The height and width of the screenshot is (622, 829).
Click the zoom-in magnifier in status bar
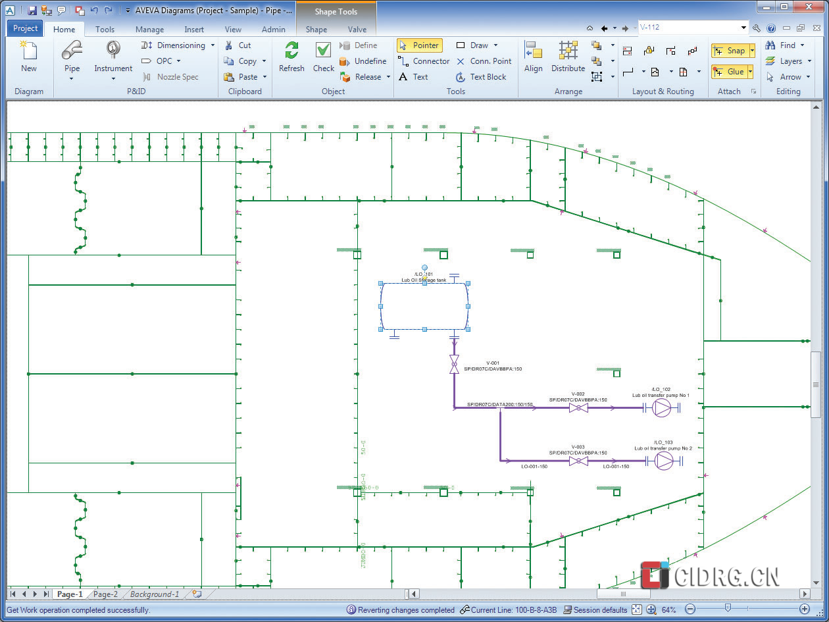coord(651,610)
